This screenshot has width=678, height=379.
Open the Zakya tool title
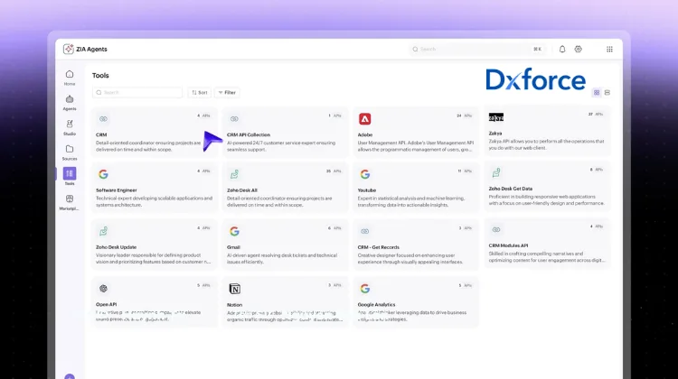495,134
